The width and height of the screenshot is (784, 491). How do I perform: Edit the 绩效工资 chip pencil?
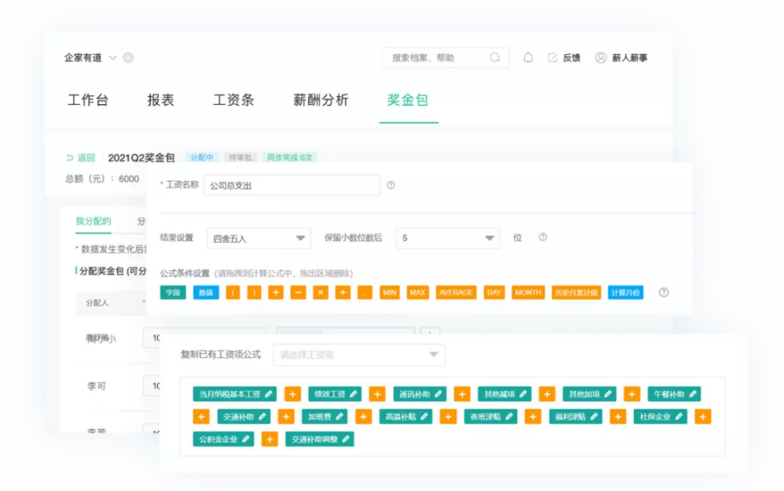(x=353, y=394)
